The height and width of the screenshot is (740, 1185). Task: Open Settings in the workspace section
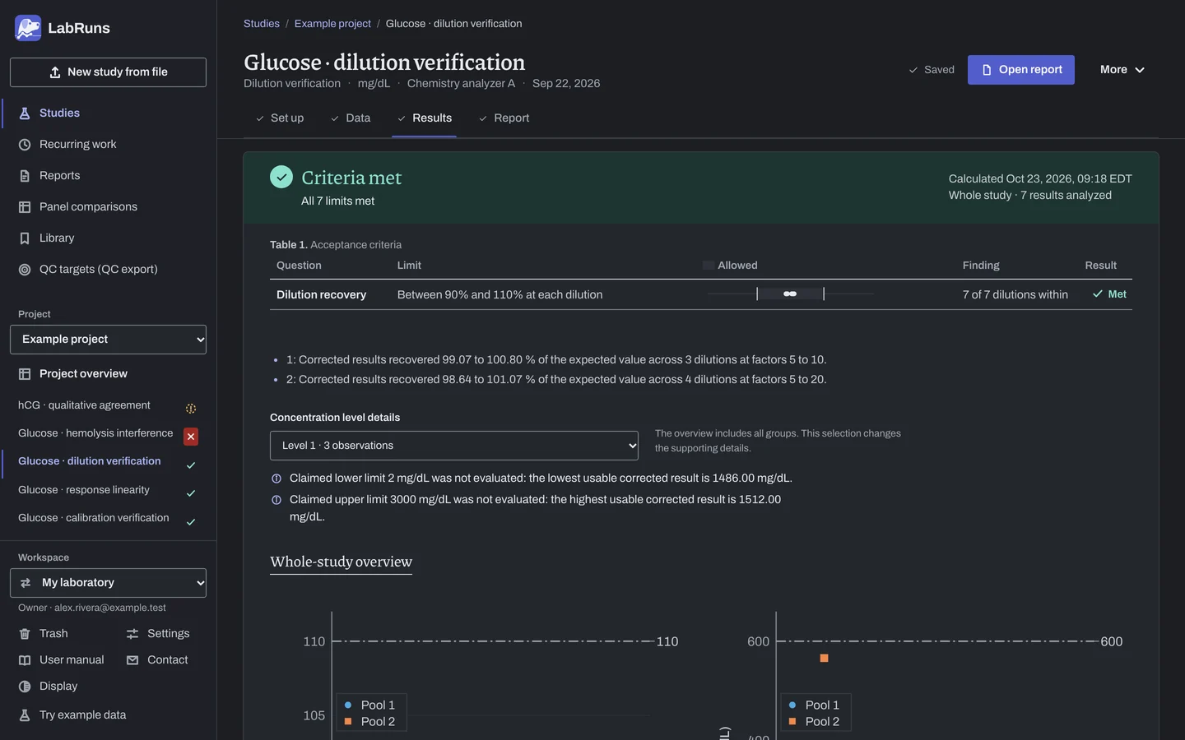pyautogui.click(x=158, y=634)
